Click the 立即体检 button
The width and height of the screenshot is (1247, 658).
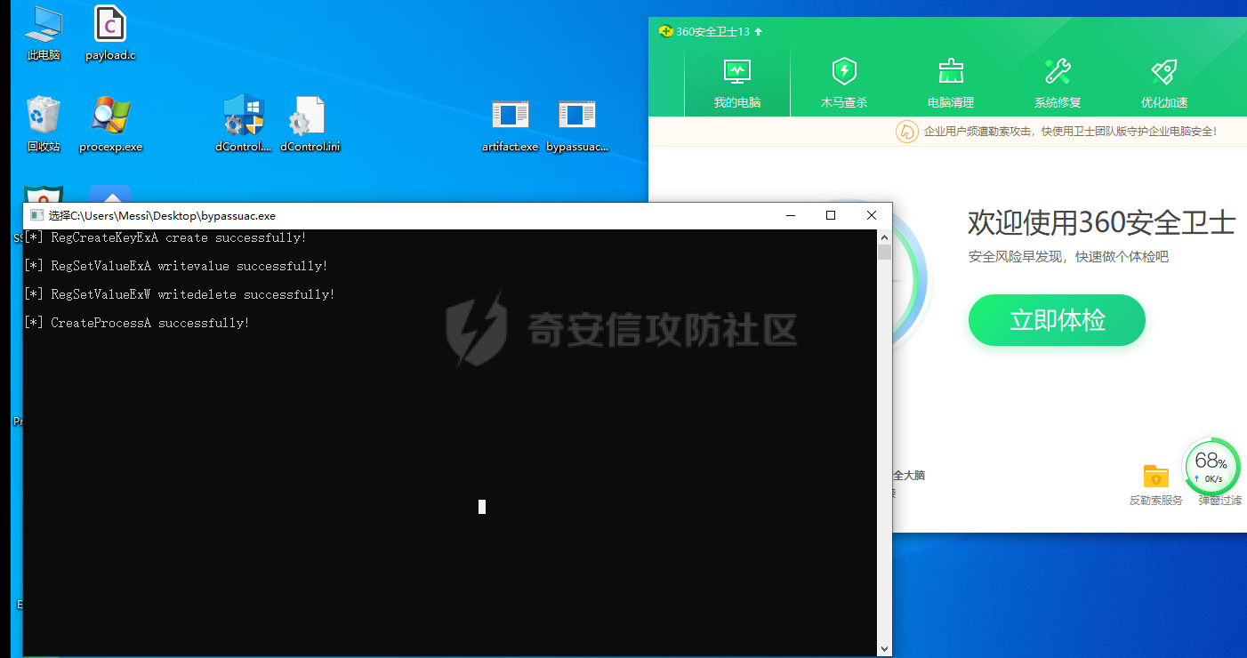pyautogui.click(x=1057, y=320)
